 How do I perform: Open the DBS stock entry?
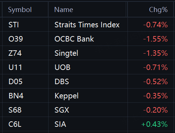pos(62,82)
